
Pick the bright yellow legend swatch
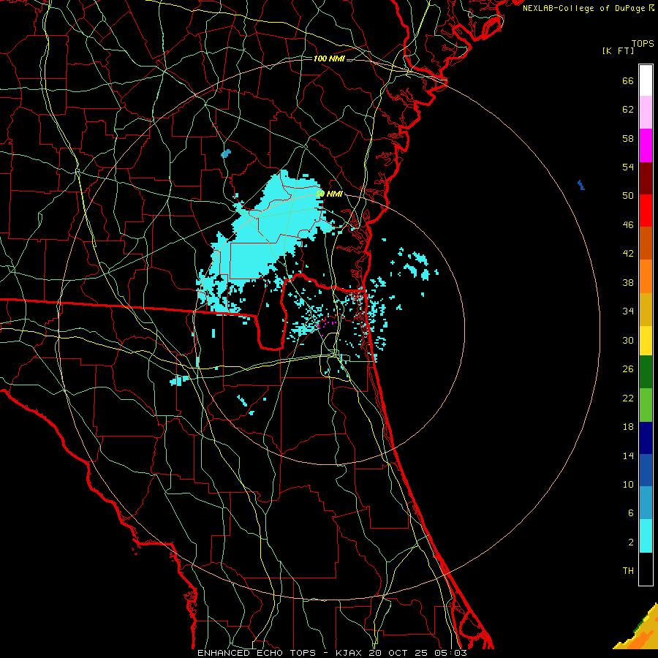point(646,341)
